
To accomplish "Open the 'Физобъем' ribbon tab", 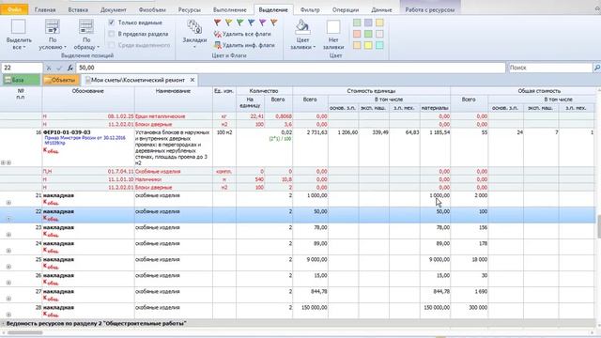I will tap(152, 9).
